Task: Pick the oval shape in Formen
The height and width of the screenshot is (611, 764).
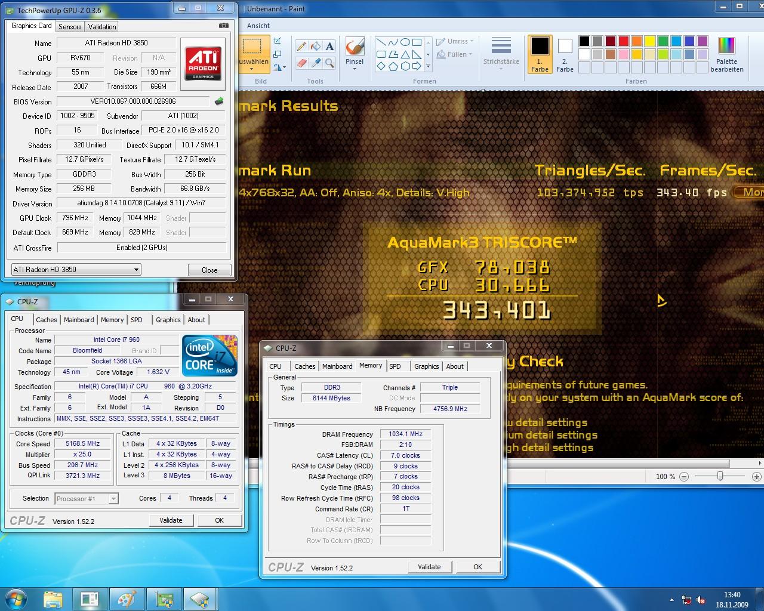Action: point(405,42)
